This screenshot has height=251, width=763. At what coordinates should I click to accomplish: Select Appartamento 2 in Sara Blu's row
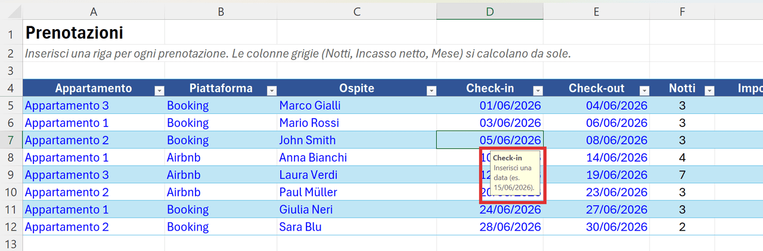[x=94, y=227]
